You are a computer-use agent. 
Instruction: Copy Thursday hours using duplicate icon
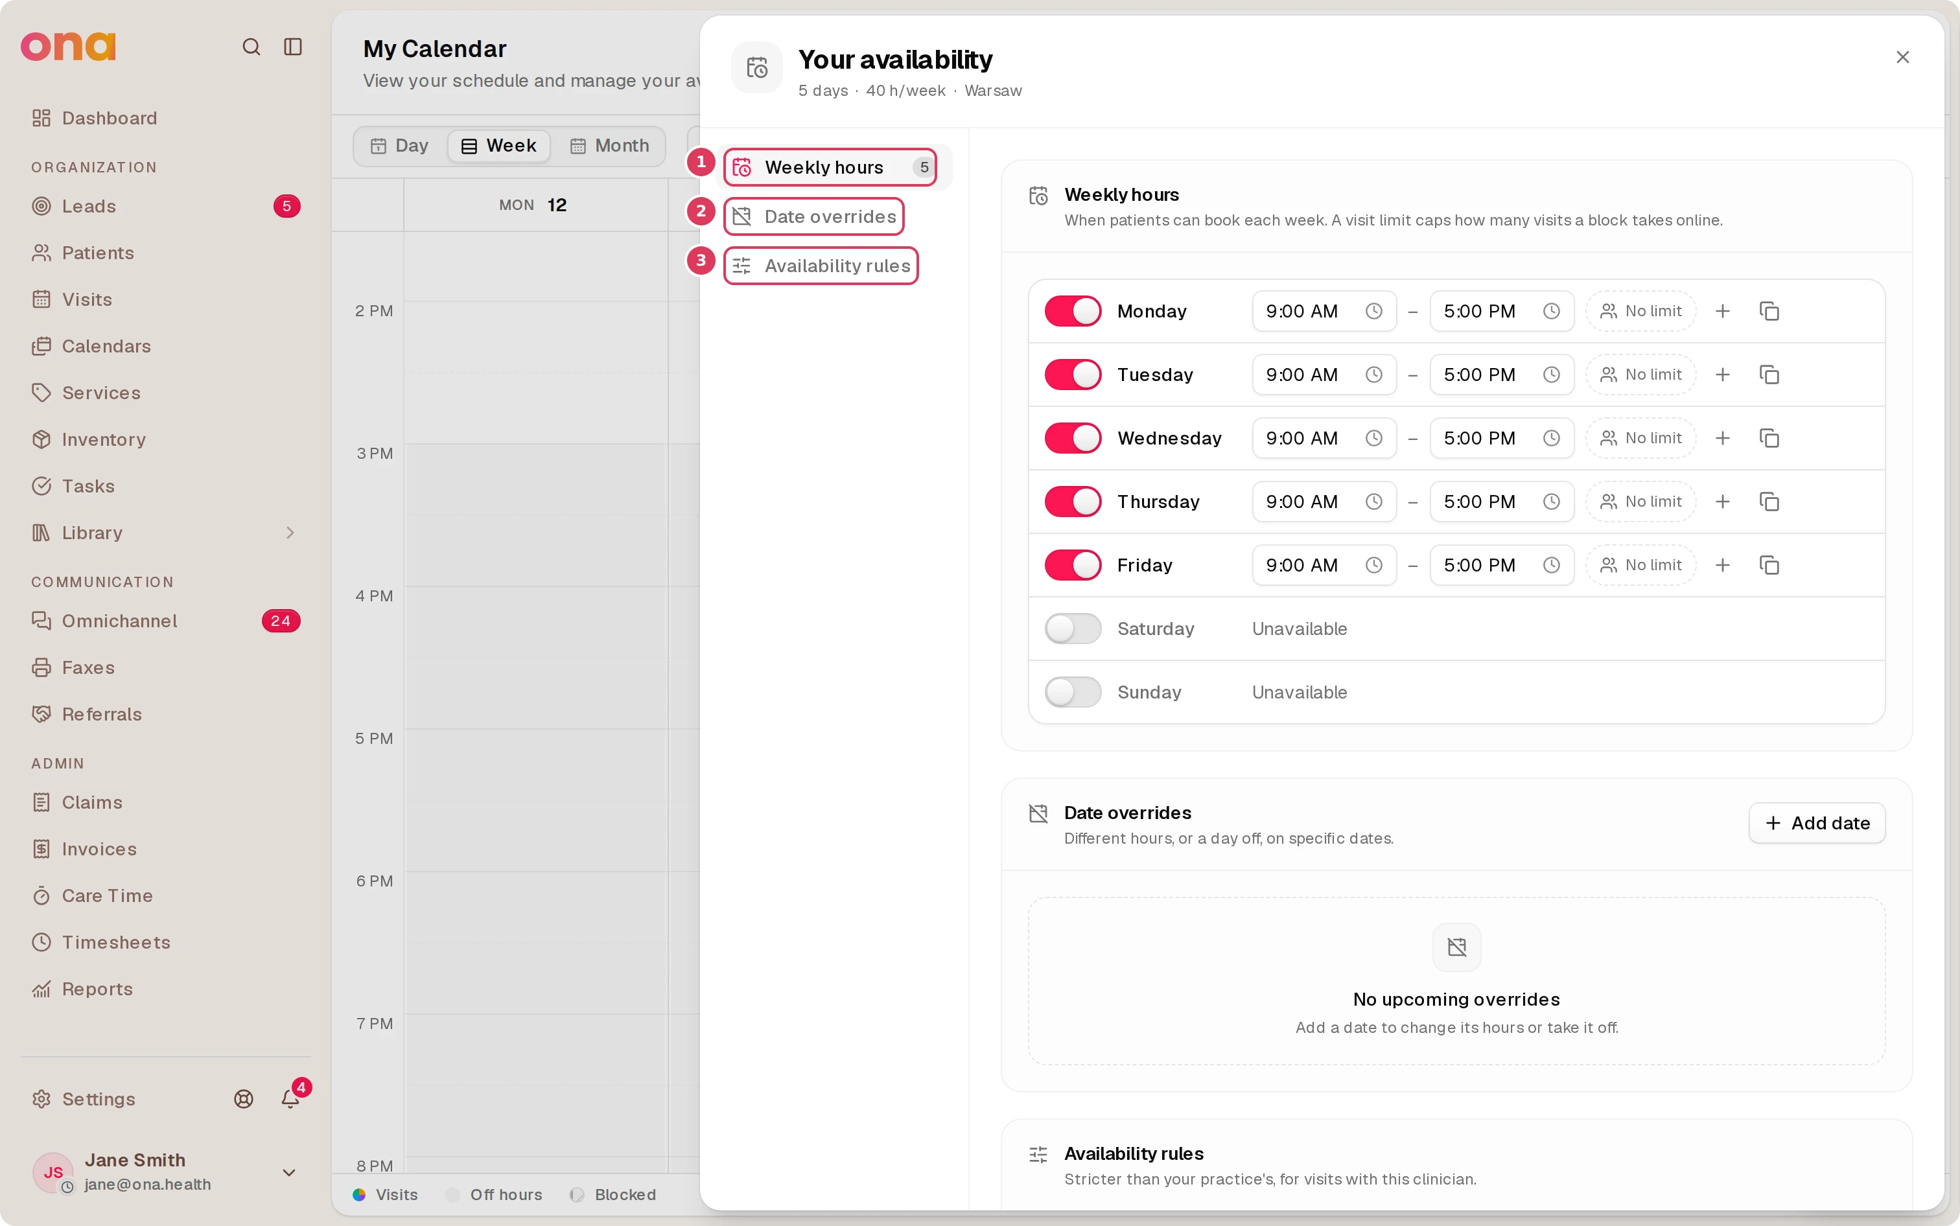pyautogui.click(x=1769, y=502)
